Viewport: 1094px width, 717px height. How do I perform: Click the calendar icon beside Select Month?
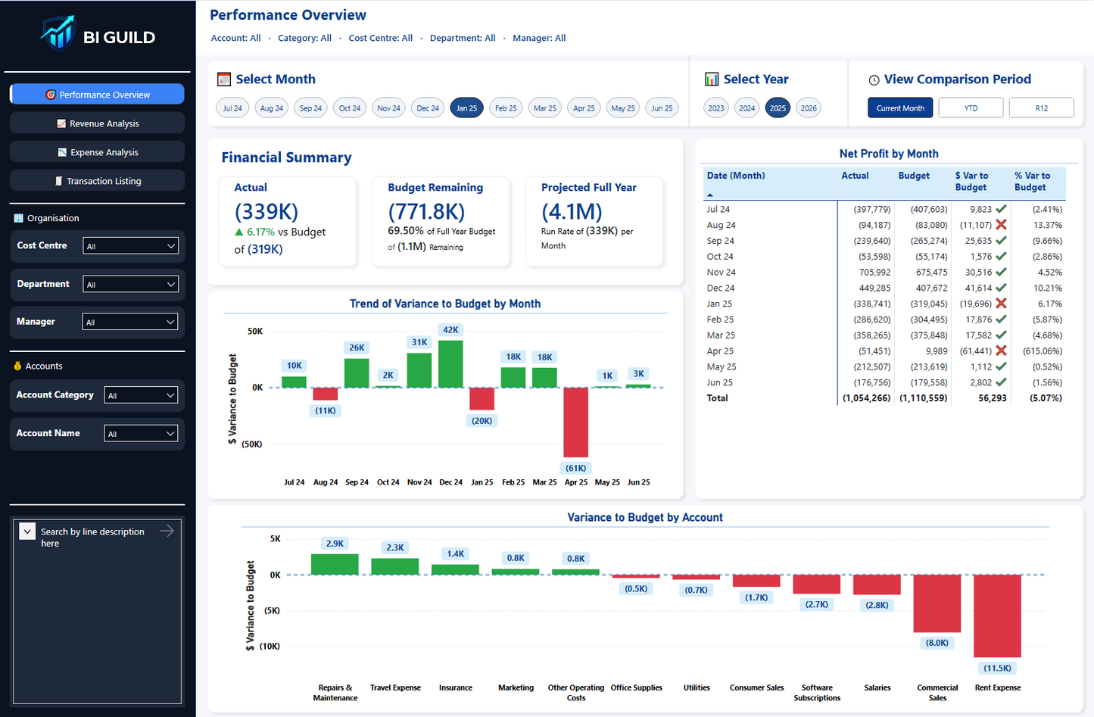(224, 79)
